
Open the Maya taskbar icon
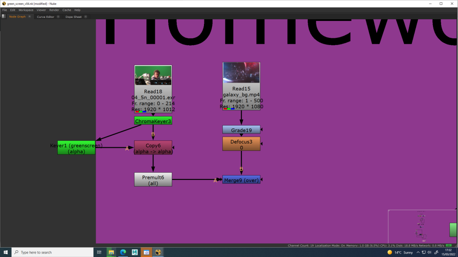tap(135, 253)
